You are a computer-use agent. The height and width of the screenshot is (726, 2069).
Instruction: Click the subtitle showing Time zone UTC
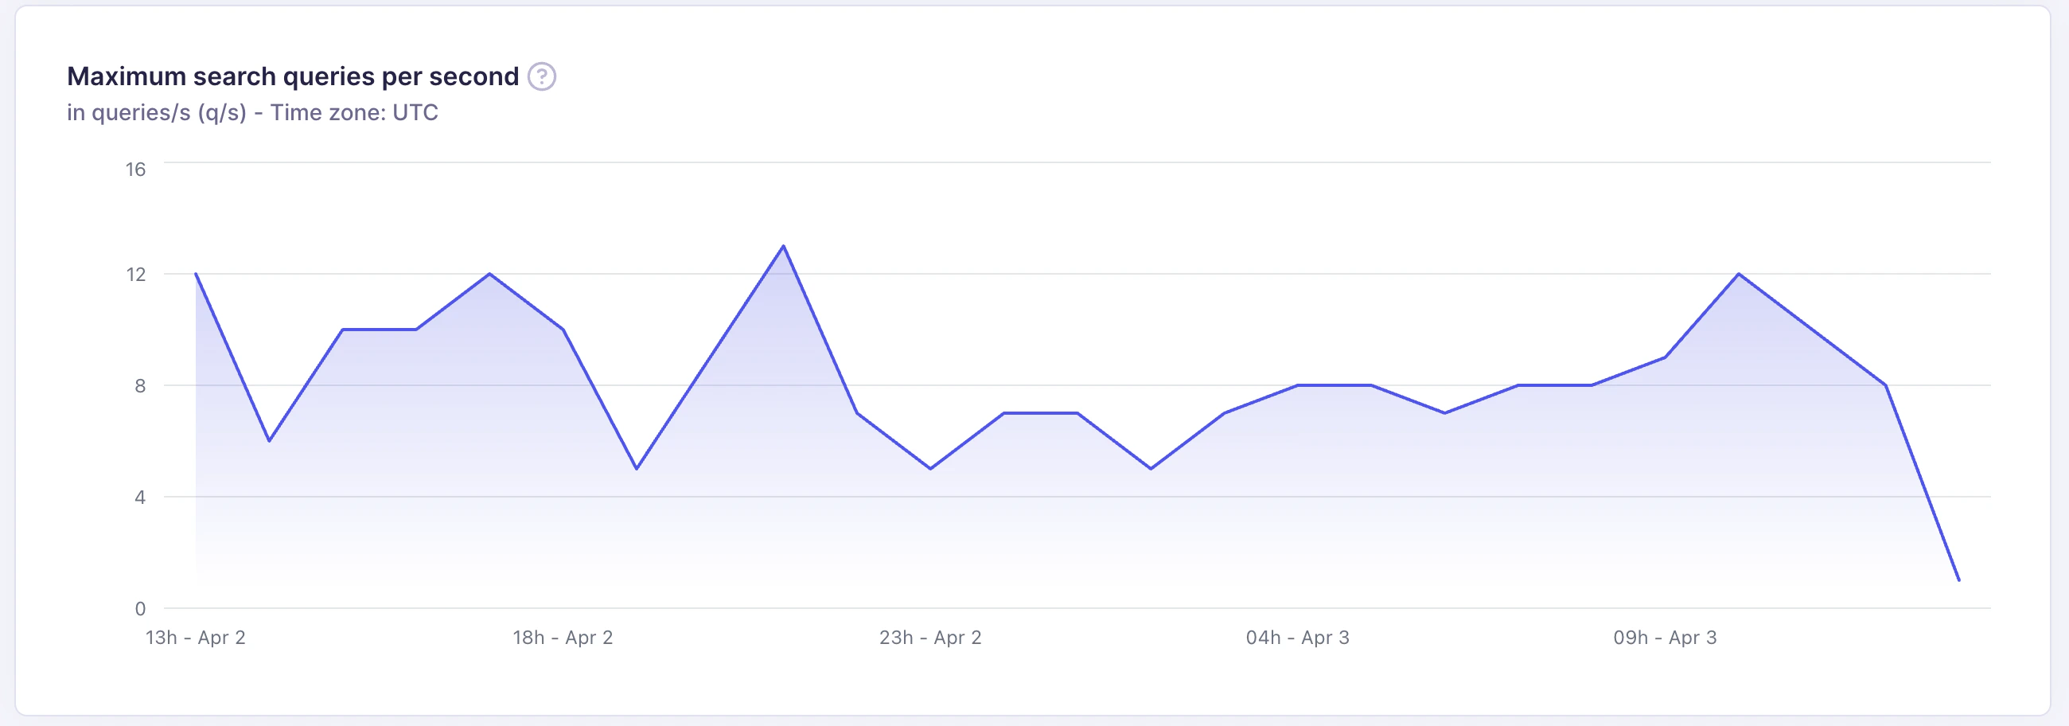tap(252, 112)
